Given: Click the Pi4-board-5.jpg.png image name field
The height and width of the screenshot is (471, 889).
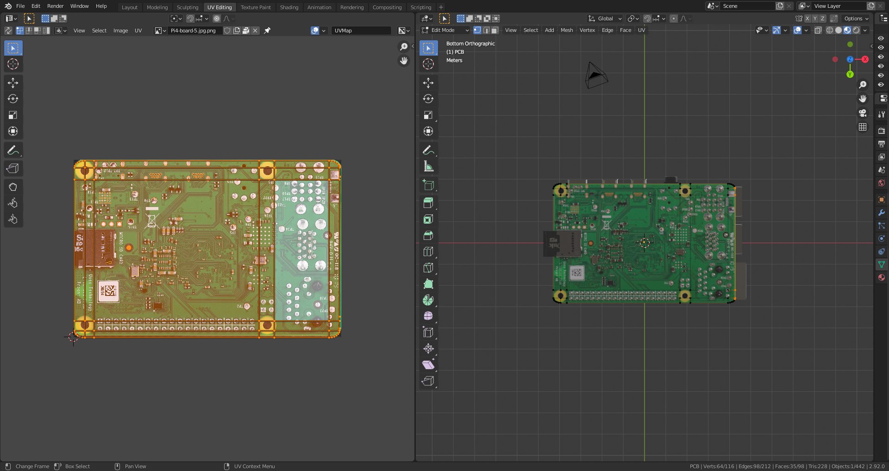Looking at the screenshot, I should (195, 31).
